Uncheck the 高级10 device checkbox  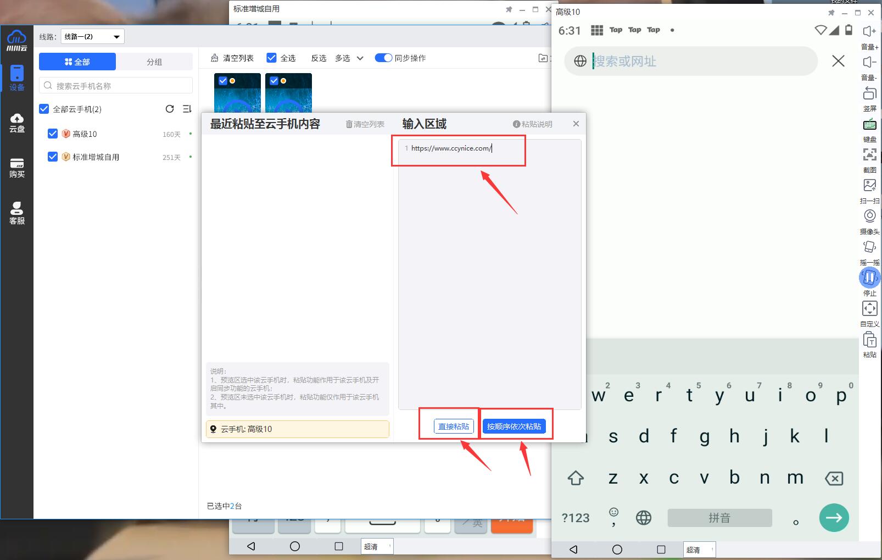[x=53, y=134]
